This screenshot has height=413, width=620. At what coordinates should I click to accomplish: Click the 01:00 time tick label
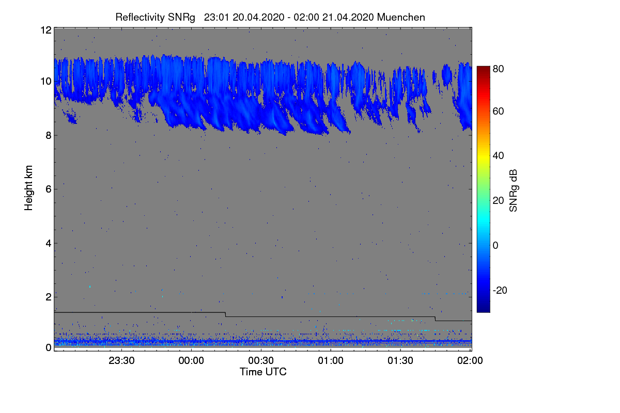pyautogui.click(x=331, y=361)
